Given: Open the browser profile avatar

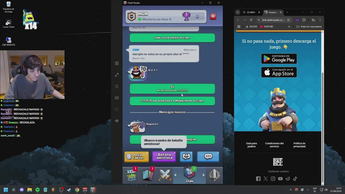Looking at the screenshot, I should click(313, 20).
